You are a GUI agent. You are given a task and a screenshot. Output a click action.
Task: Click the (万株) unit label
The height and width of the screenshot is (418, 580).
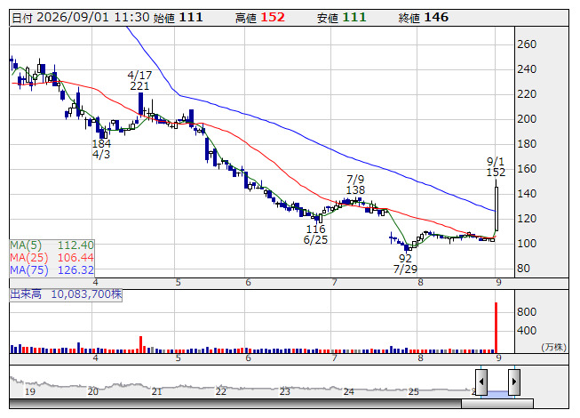[x=553, y=347]
